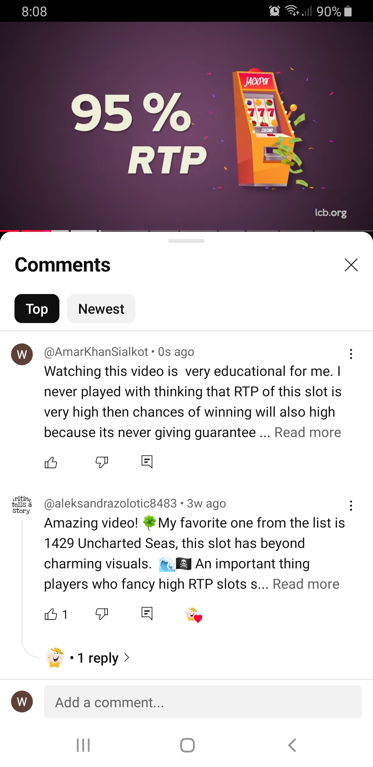Like the AmarKhanSialkot comment
The width and height of the screenshot is (373, 767).
coord(51,462)
